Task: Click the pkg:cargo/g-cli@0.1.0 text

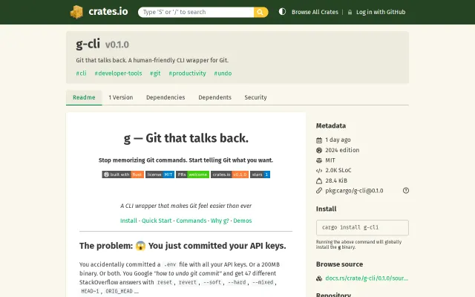Action: (x=354, y=191)
